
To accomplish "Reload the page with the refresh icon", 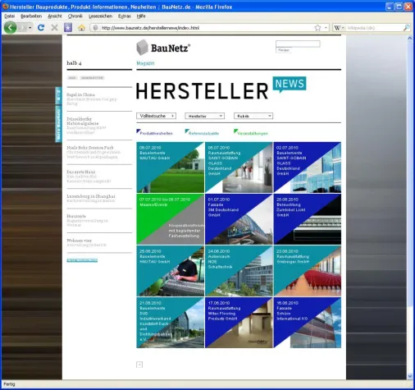I will tap(41, 28).
